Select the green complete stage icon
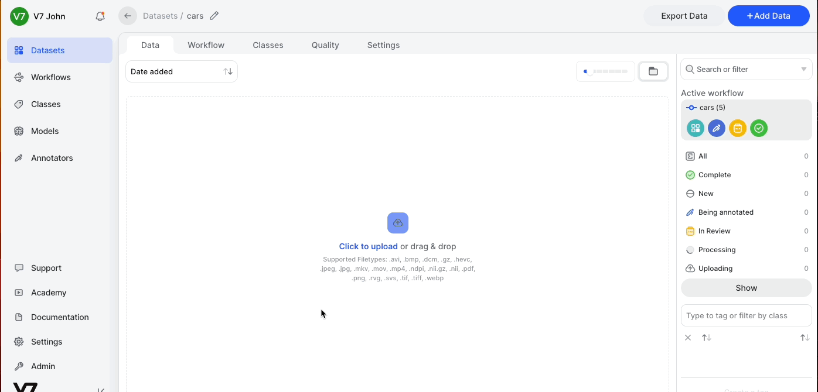This screenshot has width=818, height=392. click(x=759, y=128)
